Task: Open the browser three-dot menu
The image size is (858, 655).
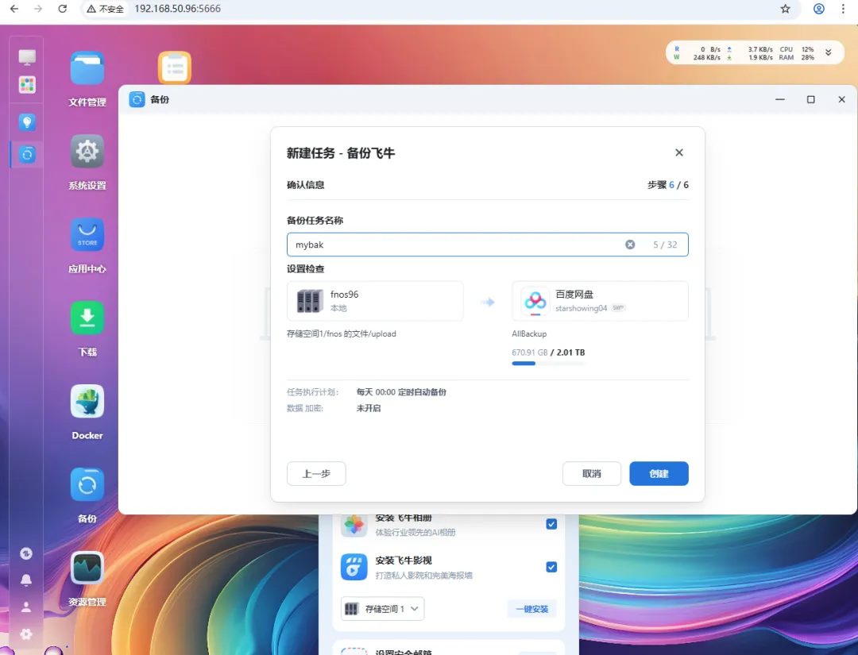Action: coord(843,9)
